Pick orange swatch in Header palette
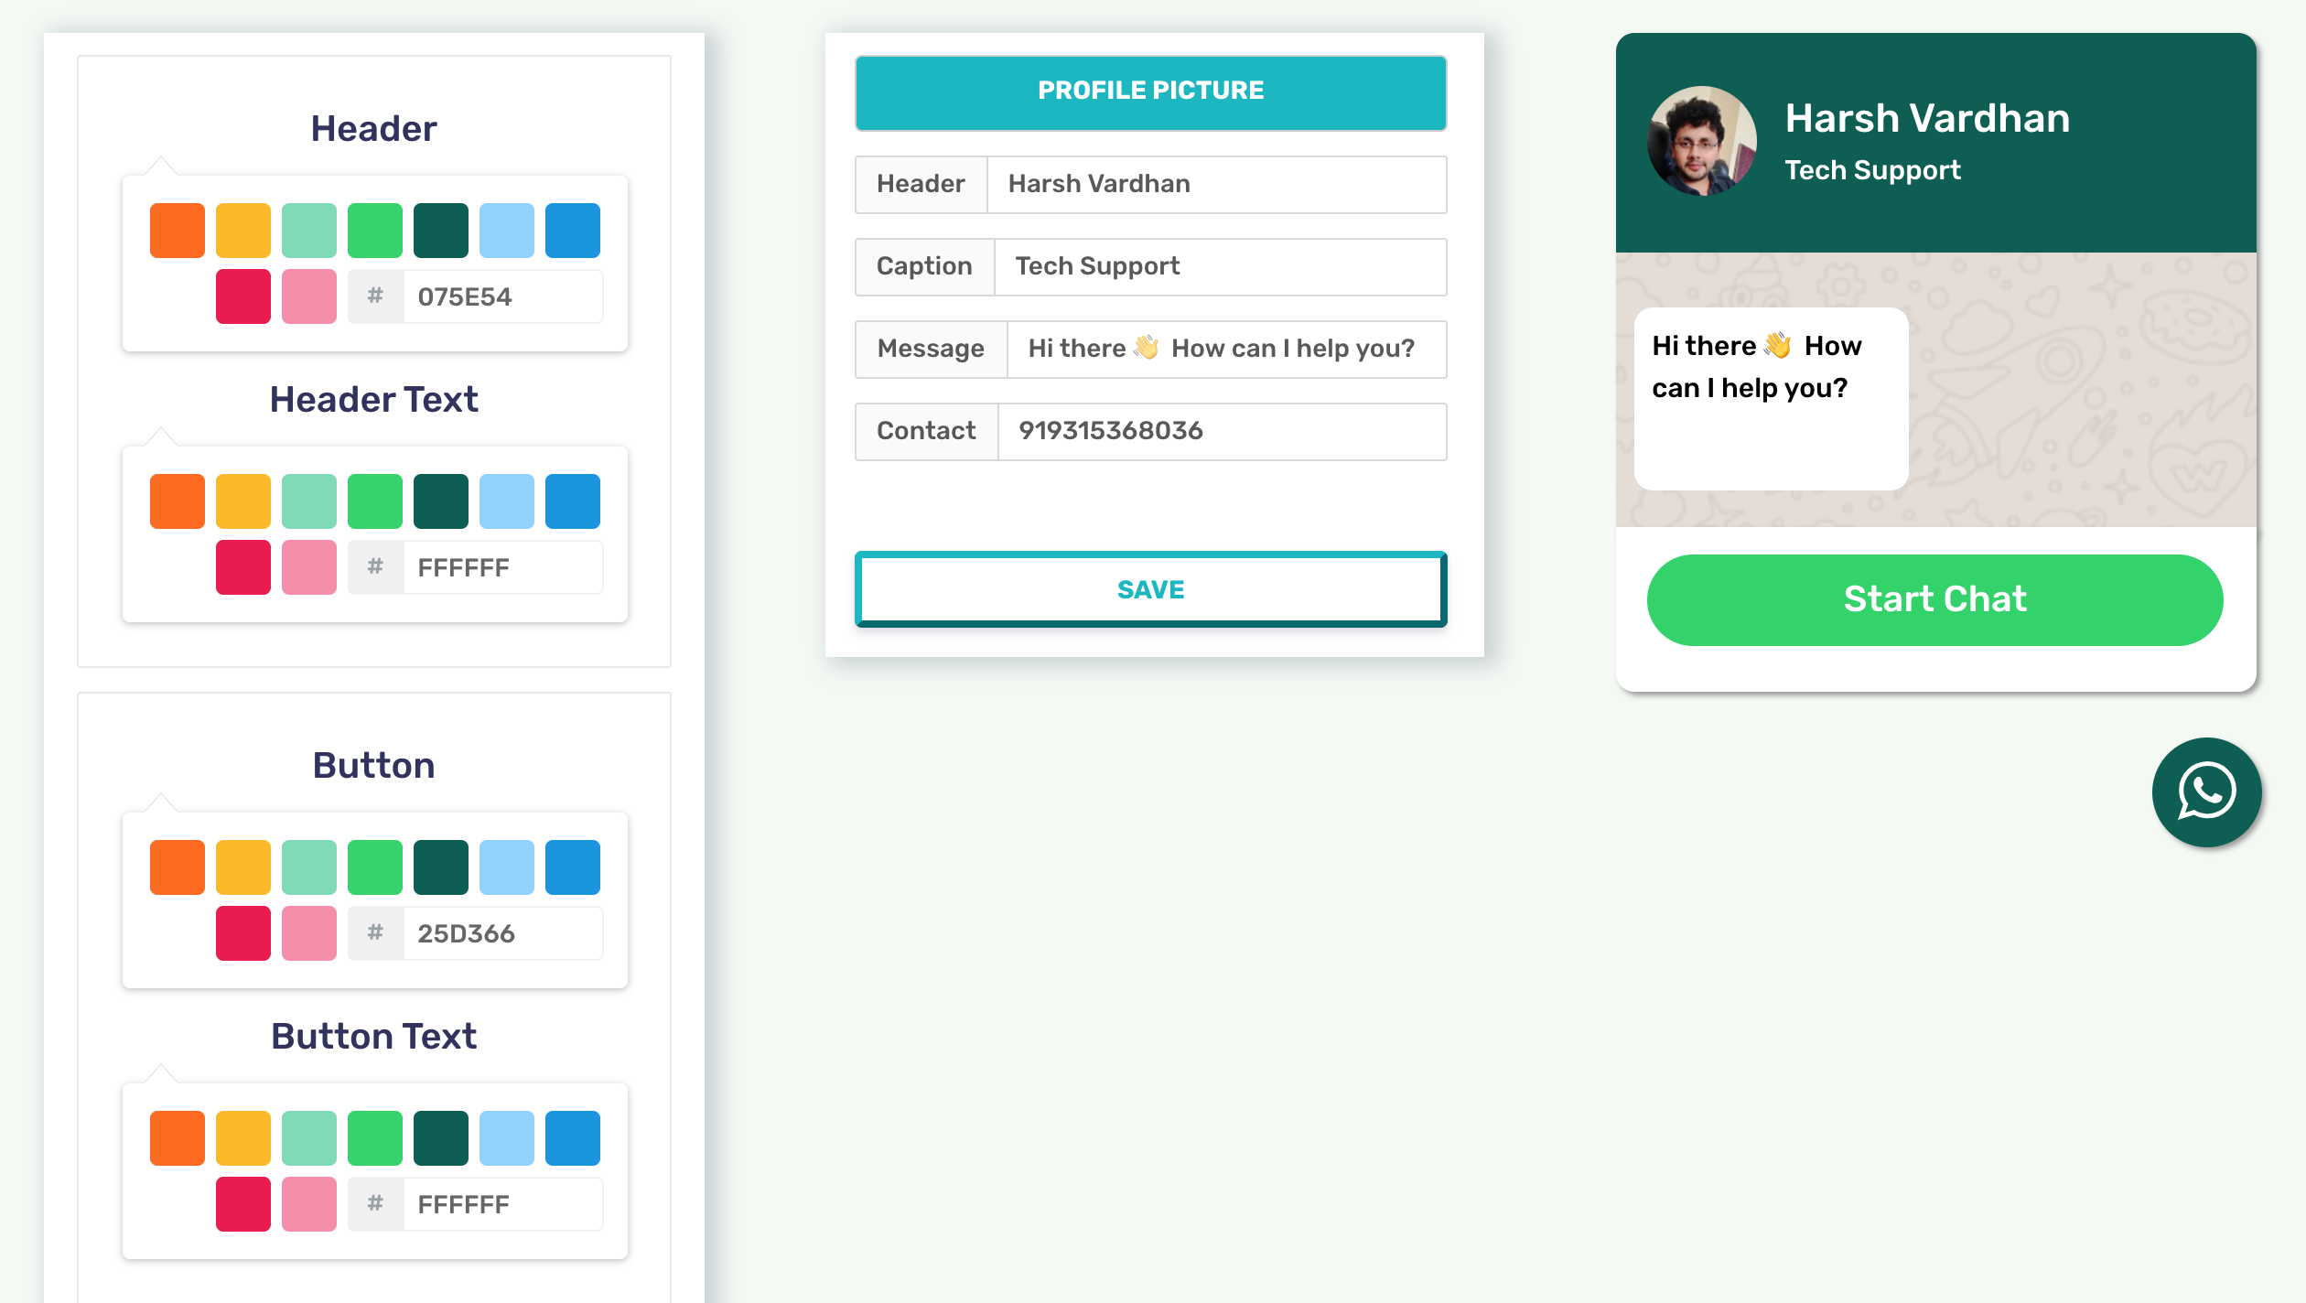Image resolution: width=2306 pixels, height=1303 pixels. tap(178, 231)
